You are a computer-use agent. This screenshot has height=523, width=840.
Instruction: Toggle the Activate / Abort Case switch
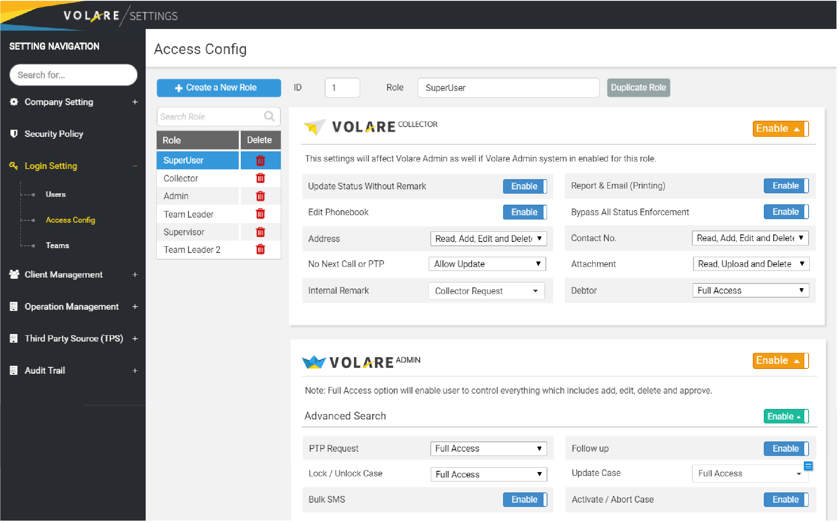pyautogui.click(x=787, y=500)
